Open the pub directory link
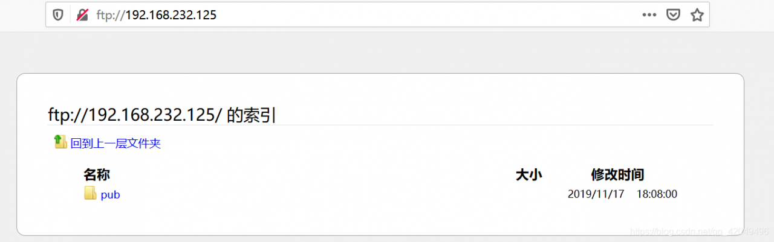Viewport: 774px width, 242px height. click(x=110, y=195)
